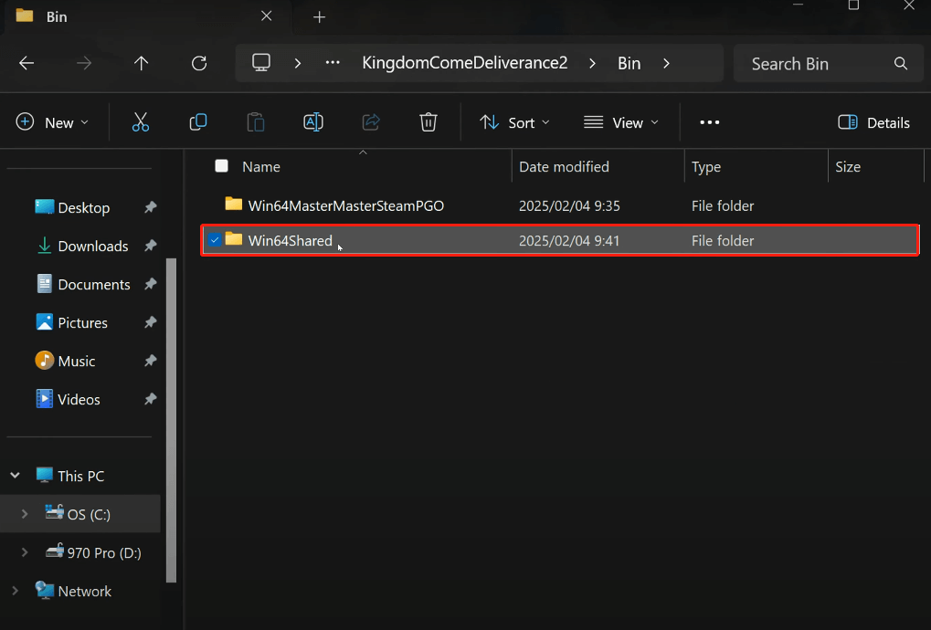Click the chevron after KingdomComeDeliverance2 breadcrumb
Image resolution: width=931 pixels, height=630 pixels.
tap(592, 63)
